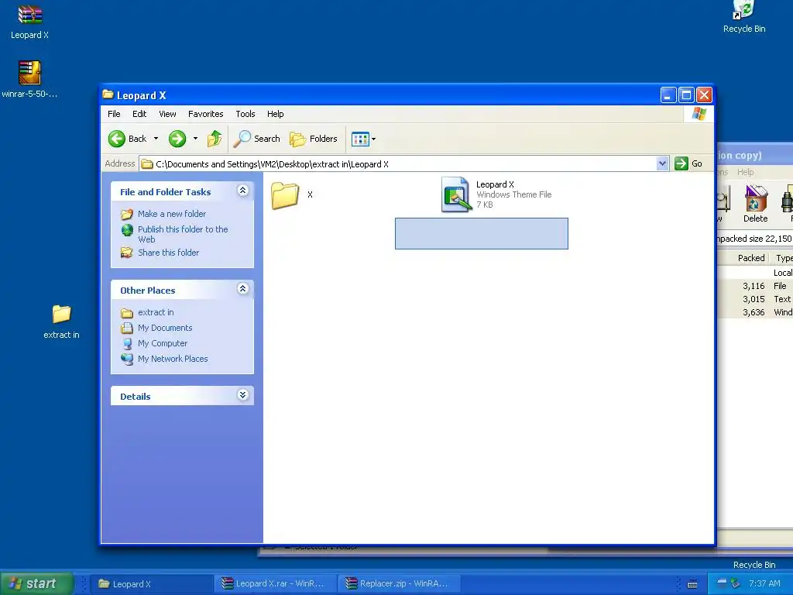Click the Delete button in WinRAR window
Viewport: 793px width, 595px height.
[755, 204]
